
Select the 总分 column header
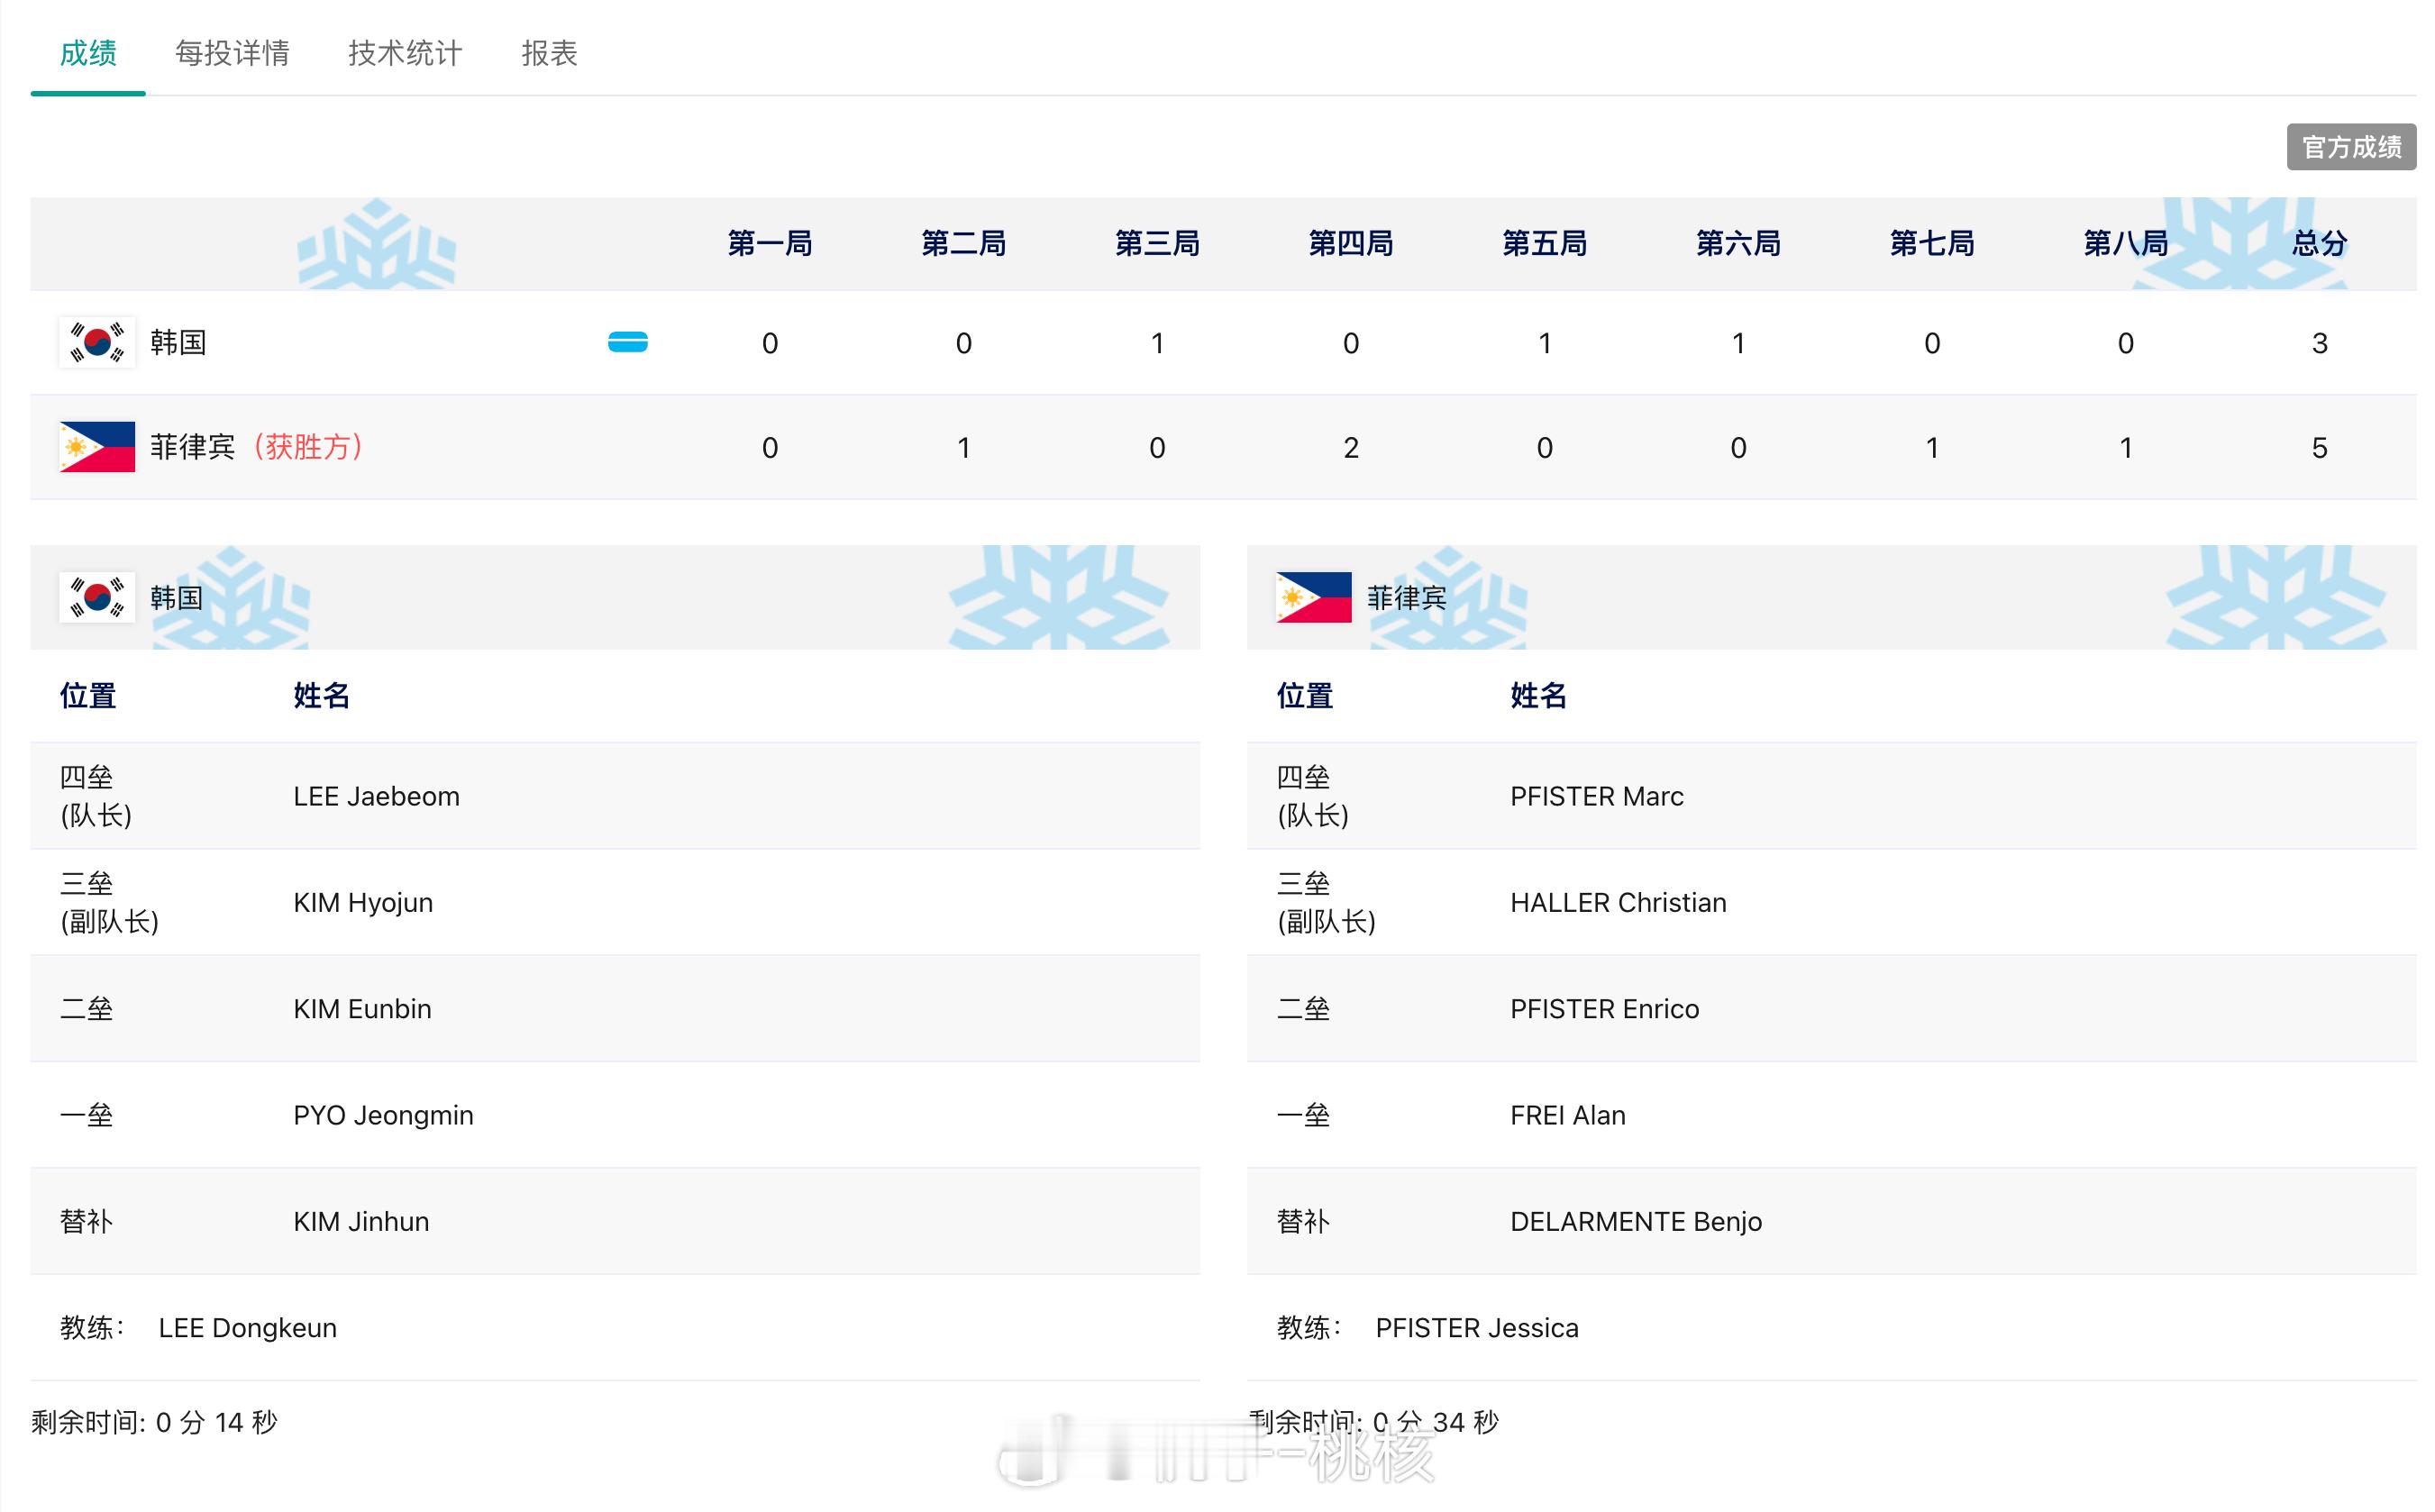(x=2320, y=243)
